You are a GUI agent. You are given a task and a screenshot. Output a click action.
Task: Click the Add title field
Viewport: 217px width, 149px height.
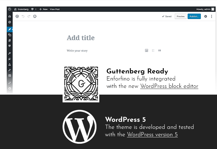point(81,38)
